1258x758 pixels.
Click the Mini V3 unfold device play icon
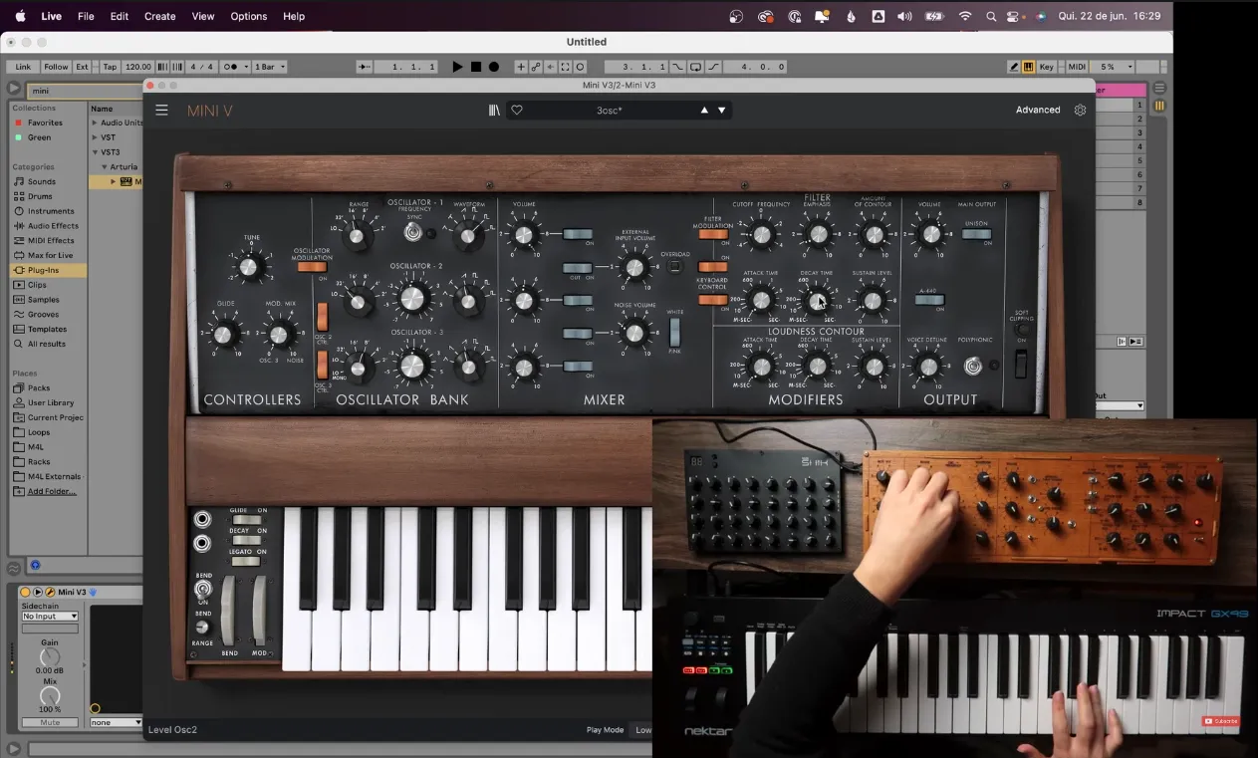38,593
